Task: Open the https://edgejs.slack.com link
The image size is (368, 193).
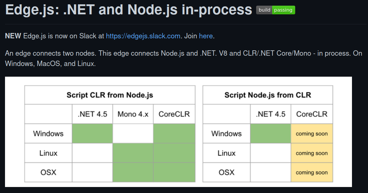Action: (143, 36)
